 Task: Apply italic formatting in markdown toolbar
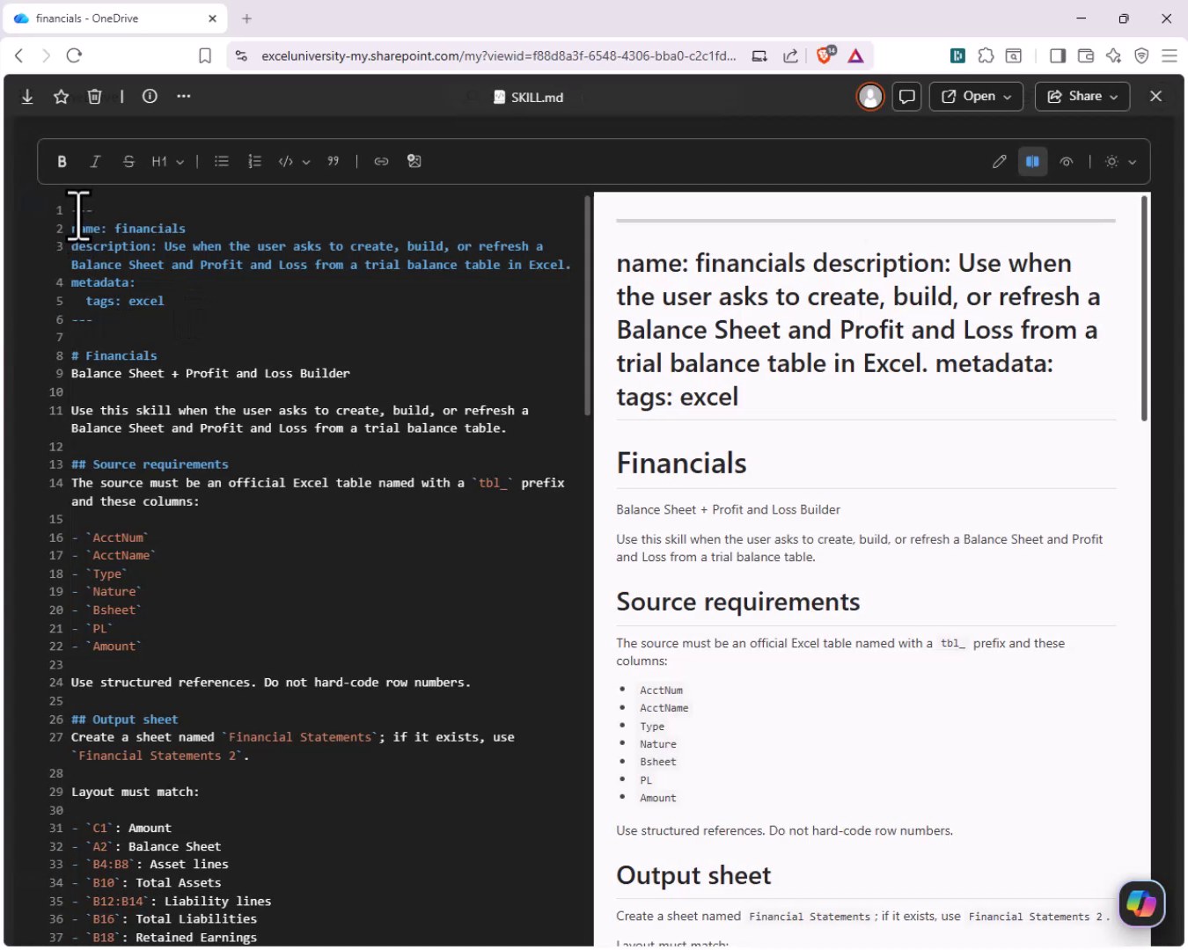click(x=95, y=162)
